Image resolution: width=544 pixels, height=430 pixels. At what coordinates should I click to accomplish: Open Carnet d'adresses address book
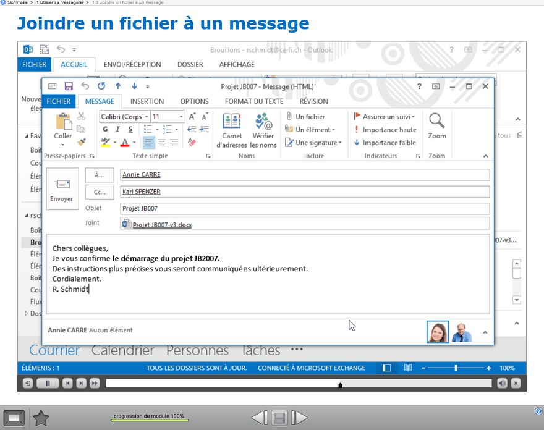(x=232, y=130)
